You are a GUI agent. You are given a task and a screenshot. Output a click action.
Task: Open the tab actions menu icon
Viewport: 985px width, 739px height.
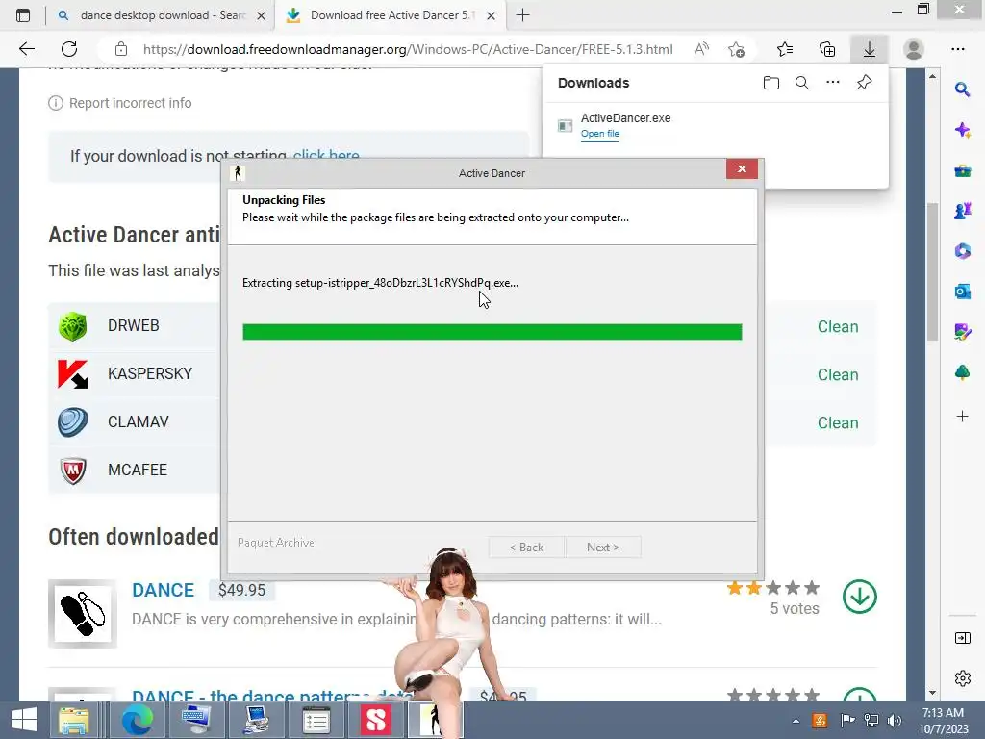[23, 15]
